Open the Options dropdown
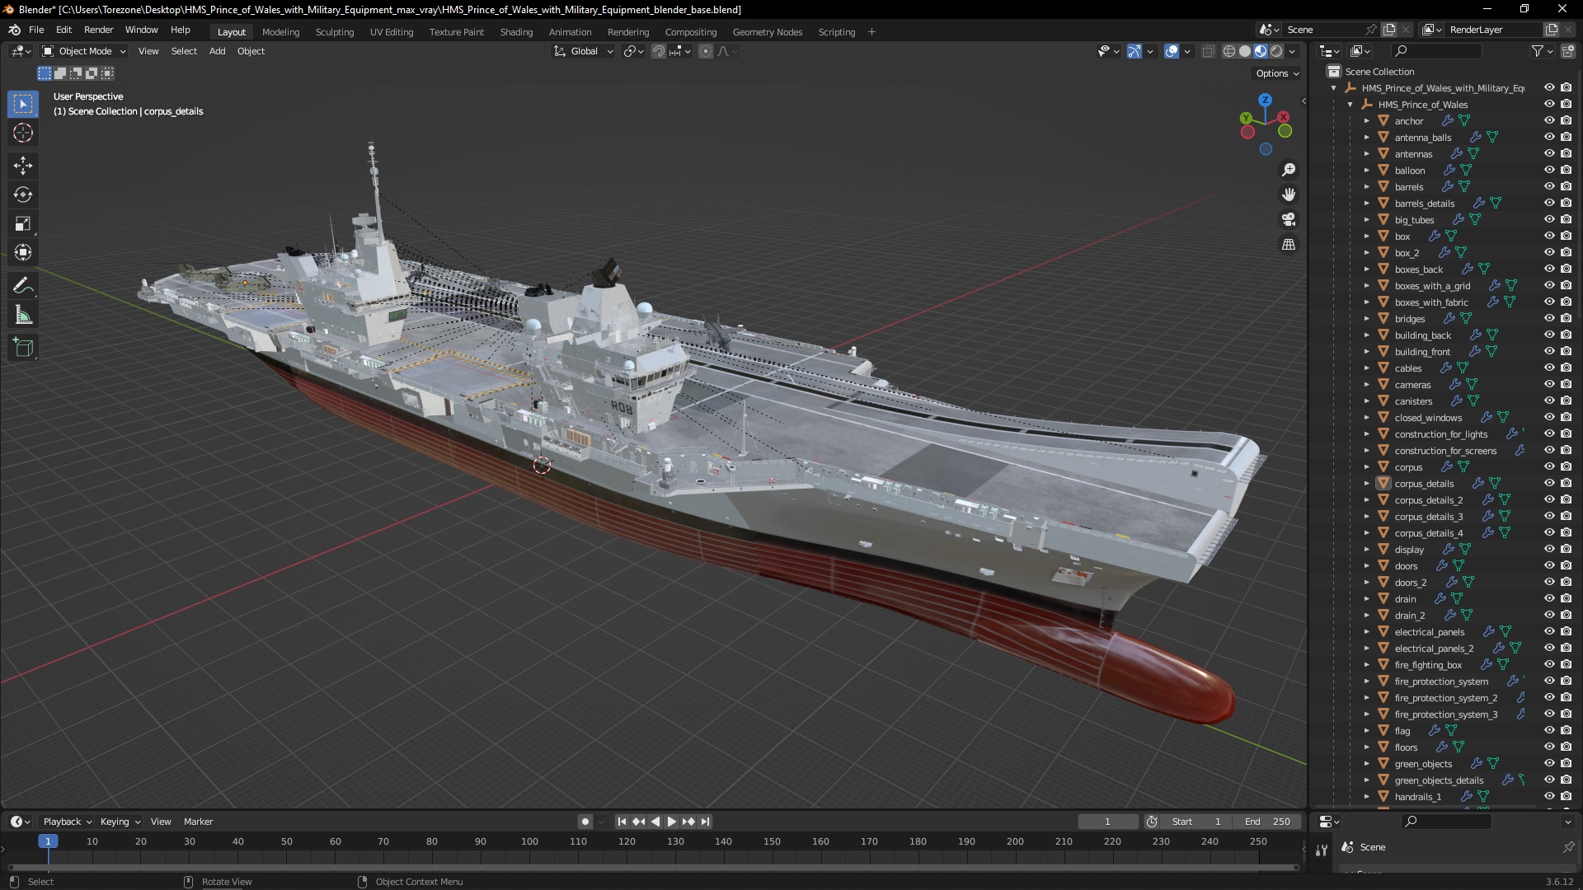 (x=1277, y=73)
